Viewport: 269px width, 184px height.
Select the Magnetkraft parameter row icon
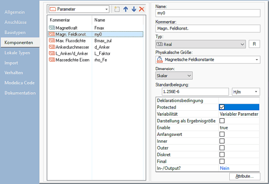[52, 28]
